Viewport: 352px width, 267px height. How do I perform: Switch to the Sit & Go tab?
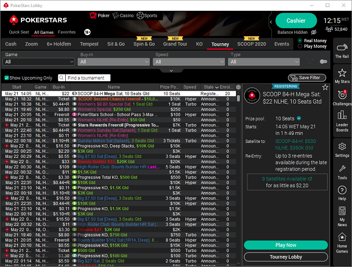point(116,44)
